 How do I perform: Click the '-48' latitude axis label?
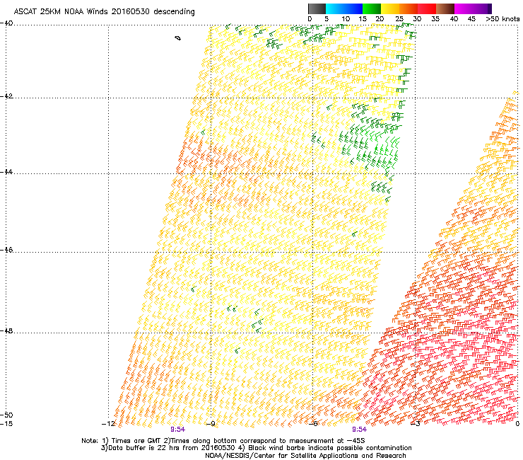(x=6, y=330)
